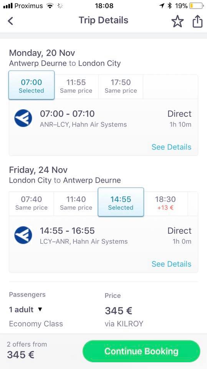The image size is (207, 369).
Task: Open the share icon
Action: 197,21
